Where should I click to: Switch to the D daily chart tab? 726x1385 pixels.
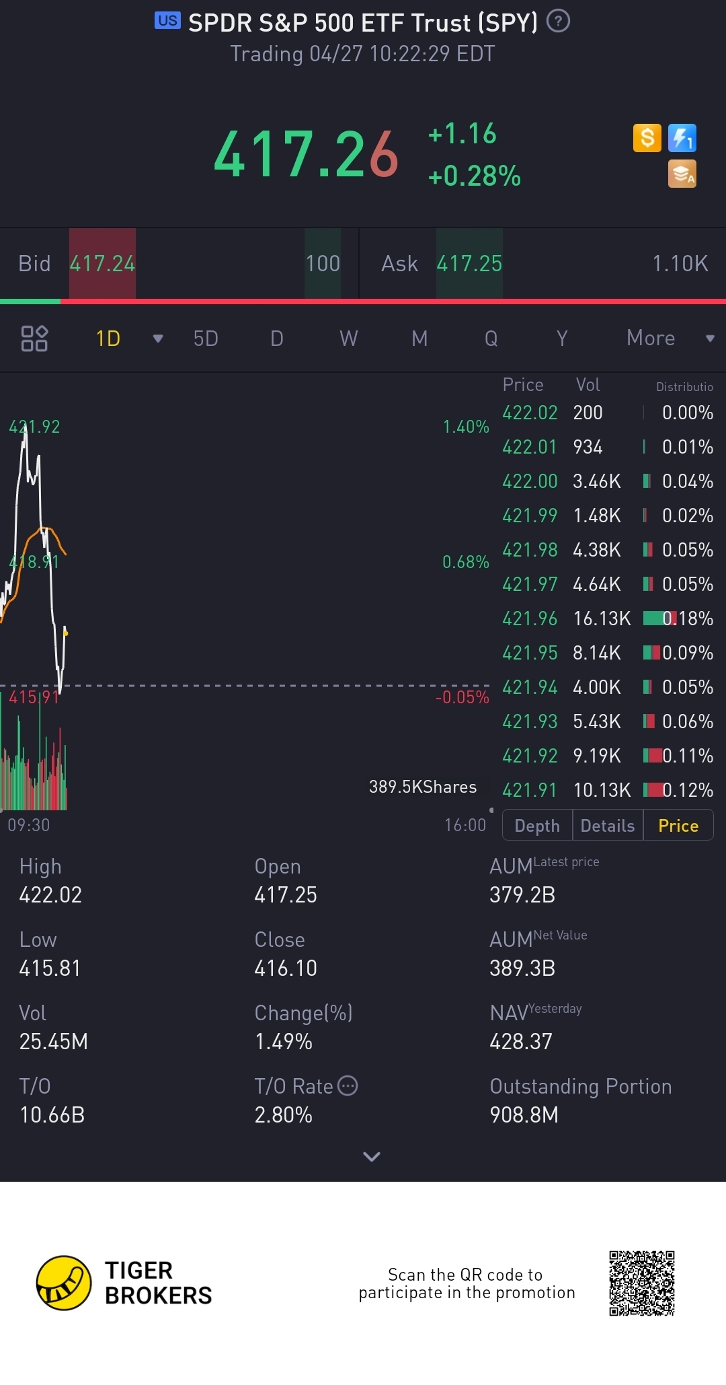coord(277,339)
